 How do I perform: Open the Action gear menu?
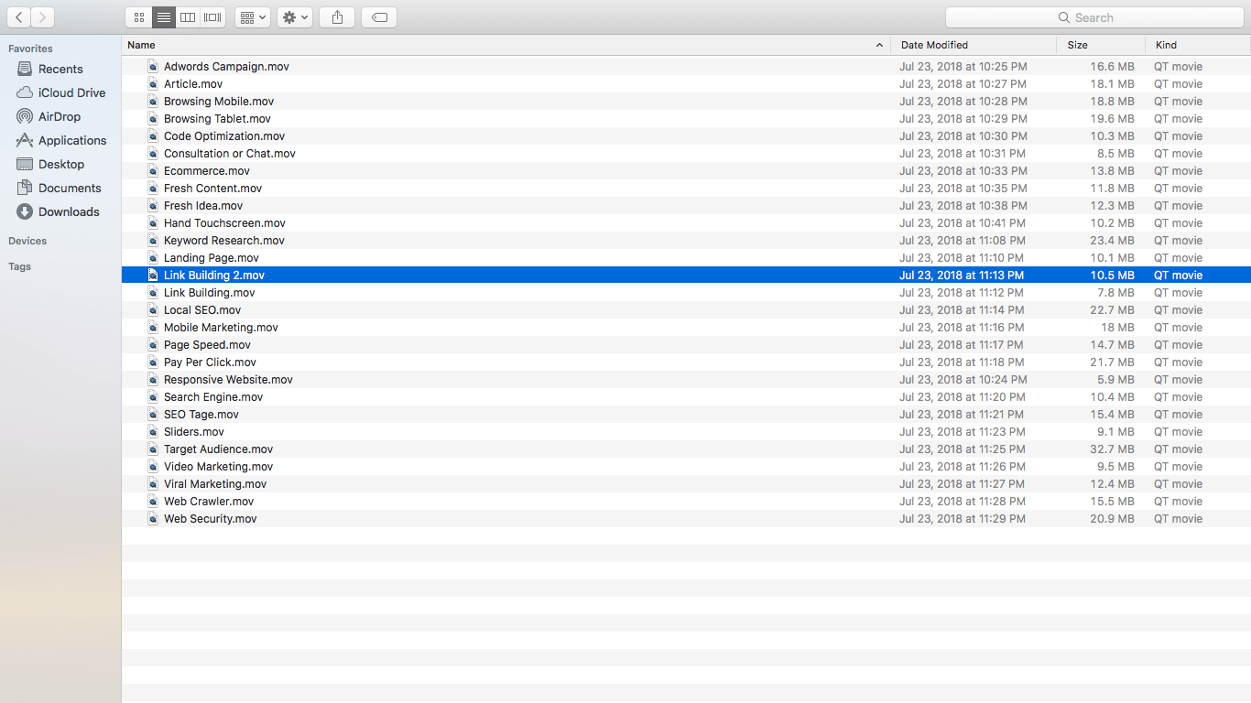point(295,17)
